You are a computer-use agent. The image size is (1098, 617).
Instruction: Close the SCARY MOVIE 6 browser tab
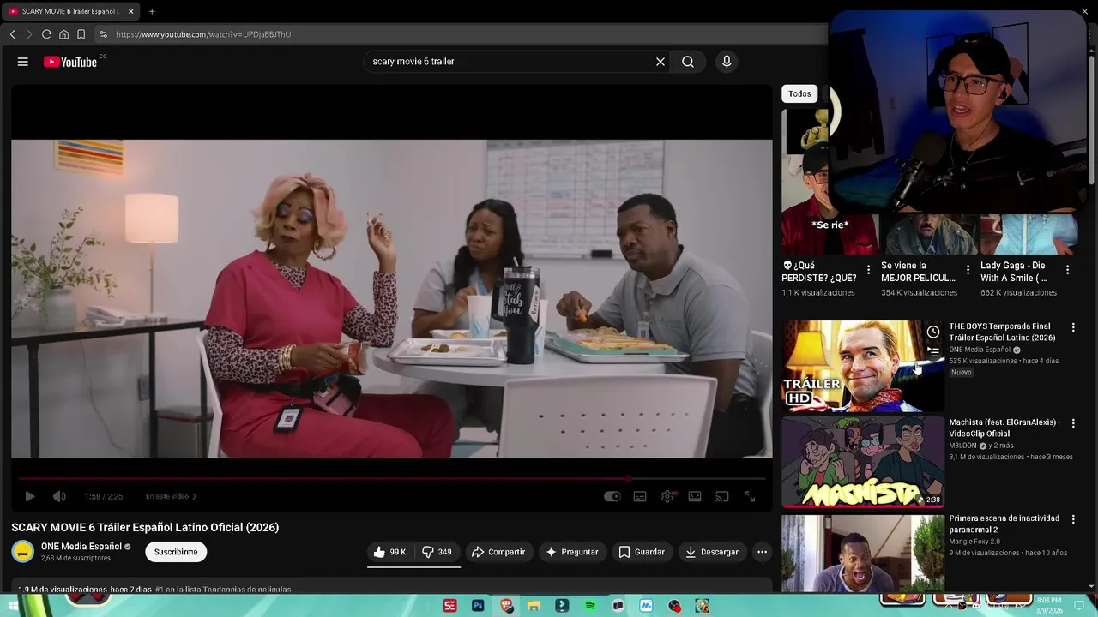[x=130, y=11]
